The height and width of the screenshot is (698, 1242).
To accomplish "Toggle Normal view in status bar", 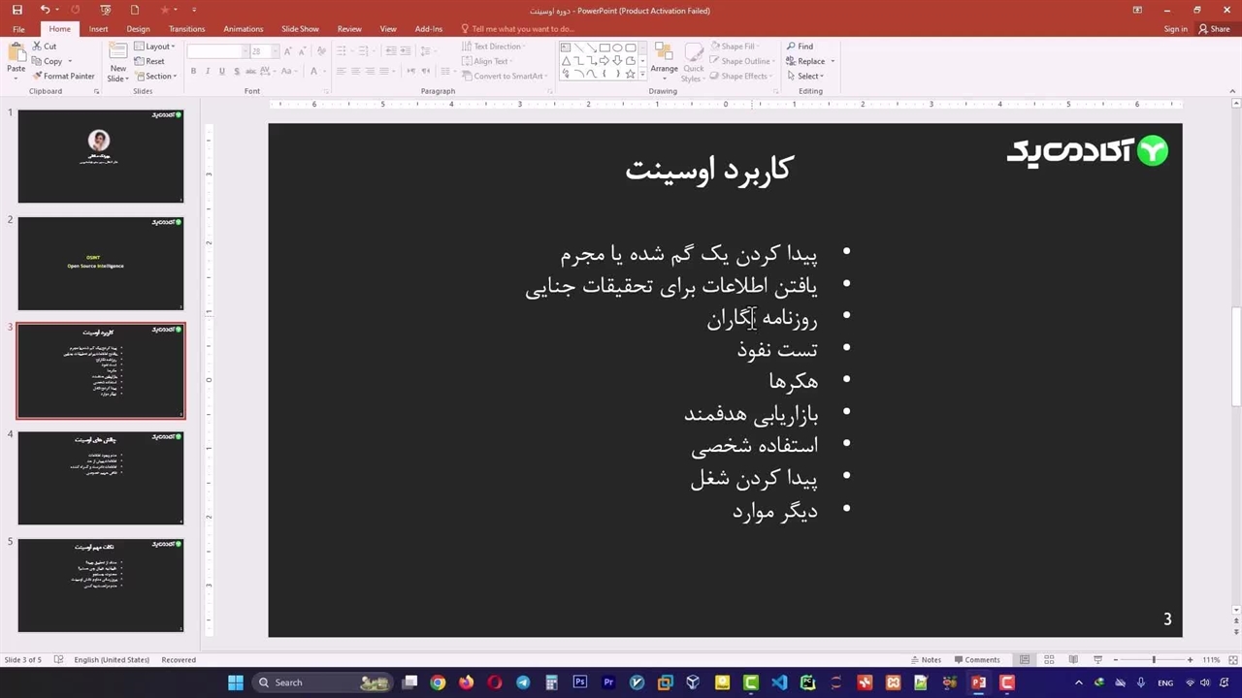I will point(1025,660).
